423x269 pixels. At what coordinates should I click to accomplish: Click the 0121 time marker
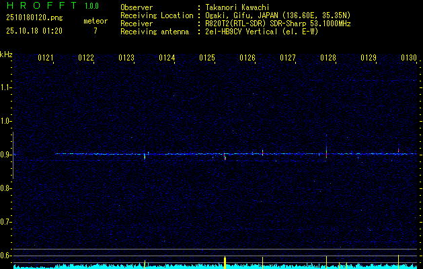click(46, 58)
